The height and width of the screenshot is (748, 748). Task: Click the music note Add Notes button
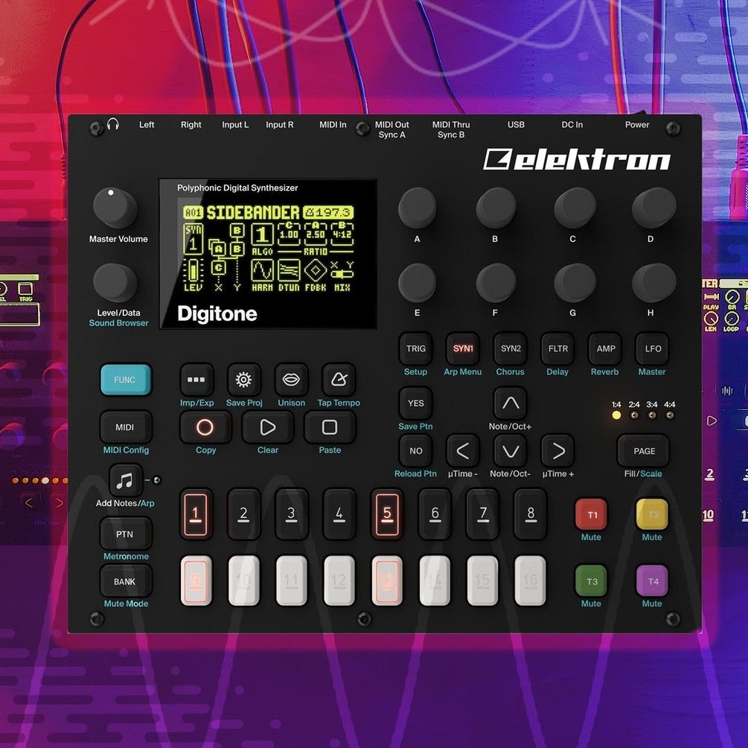pos(126,480)
